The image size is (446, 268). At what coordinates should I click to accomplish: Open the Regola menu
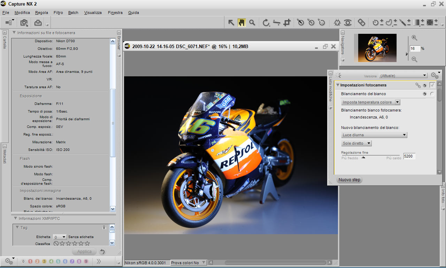pyautogui.click(x=41, y=13)
